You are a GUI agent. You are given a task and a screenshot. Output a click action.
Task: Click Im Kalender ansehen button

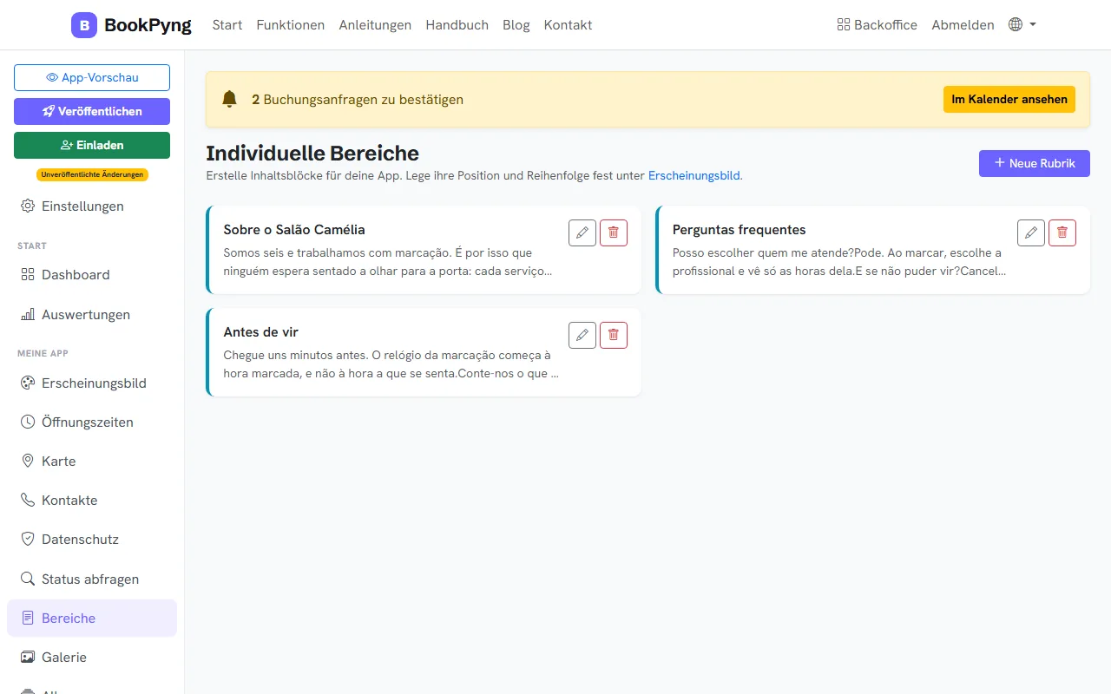[x=1009, y=100]
